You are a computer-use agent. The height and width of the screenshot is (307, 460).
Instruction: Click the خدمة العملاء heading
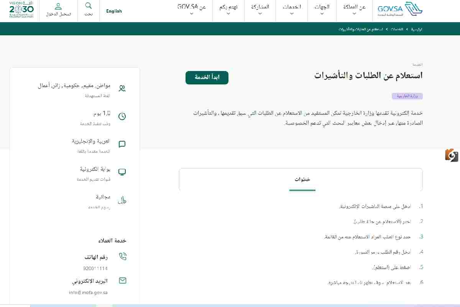112,241
